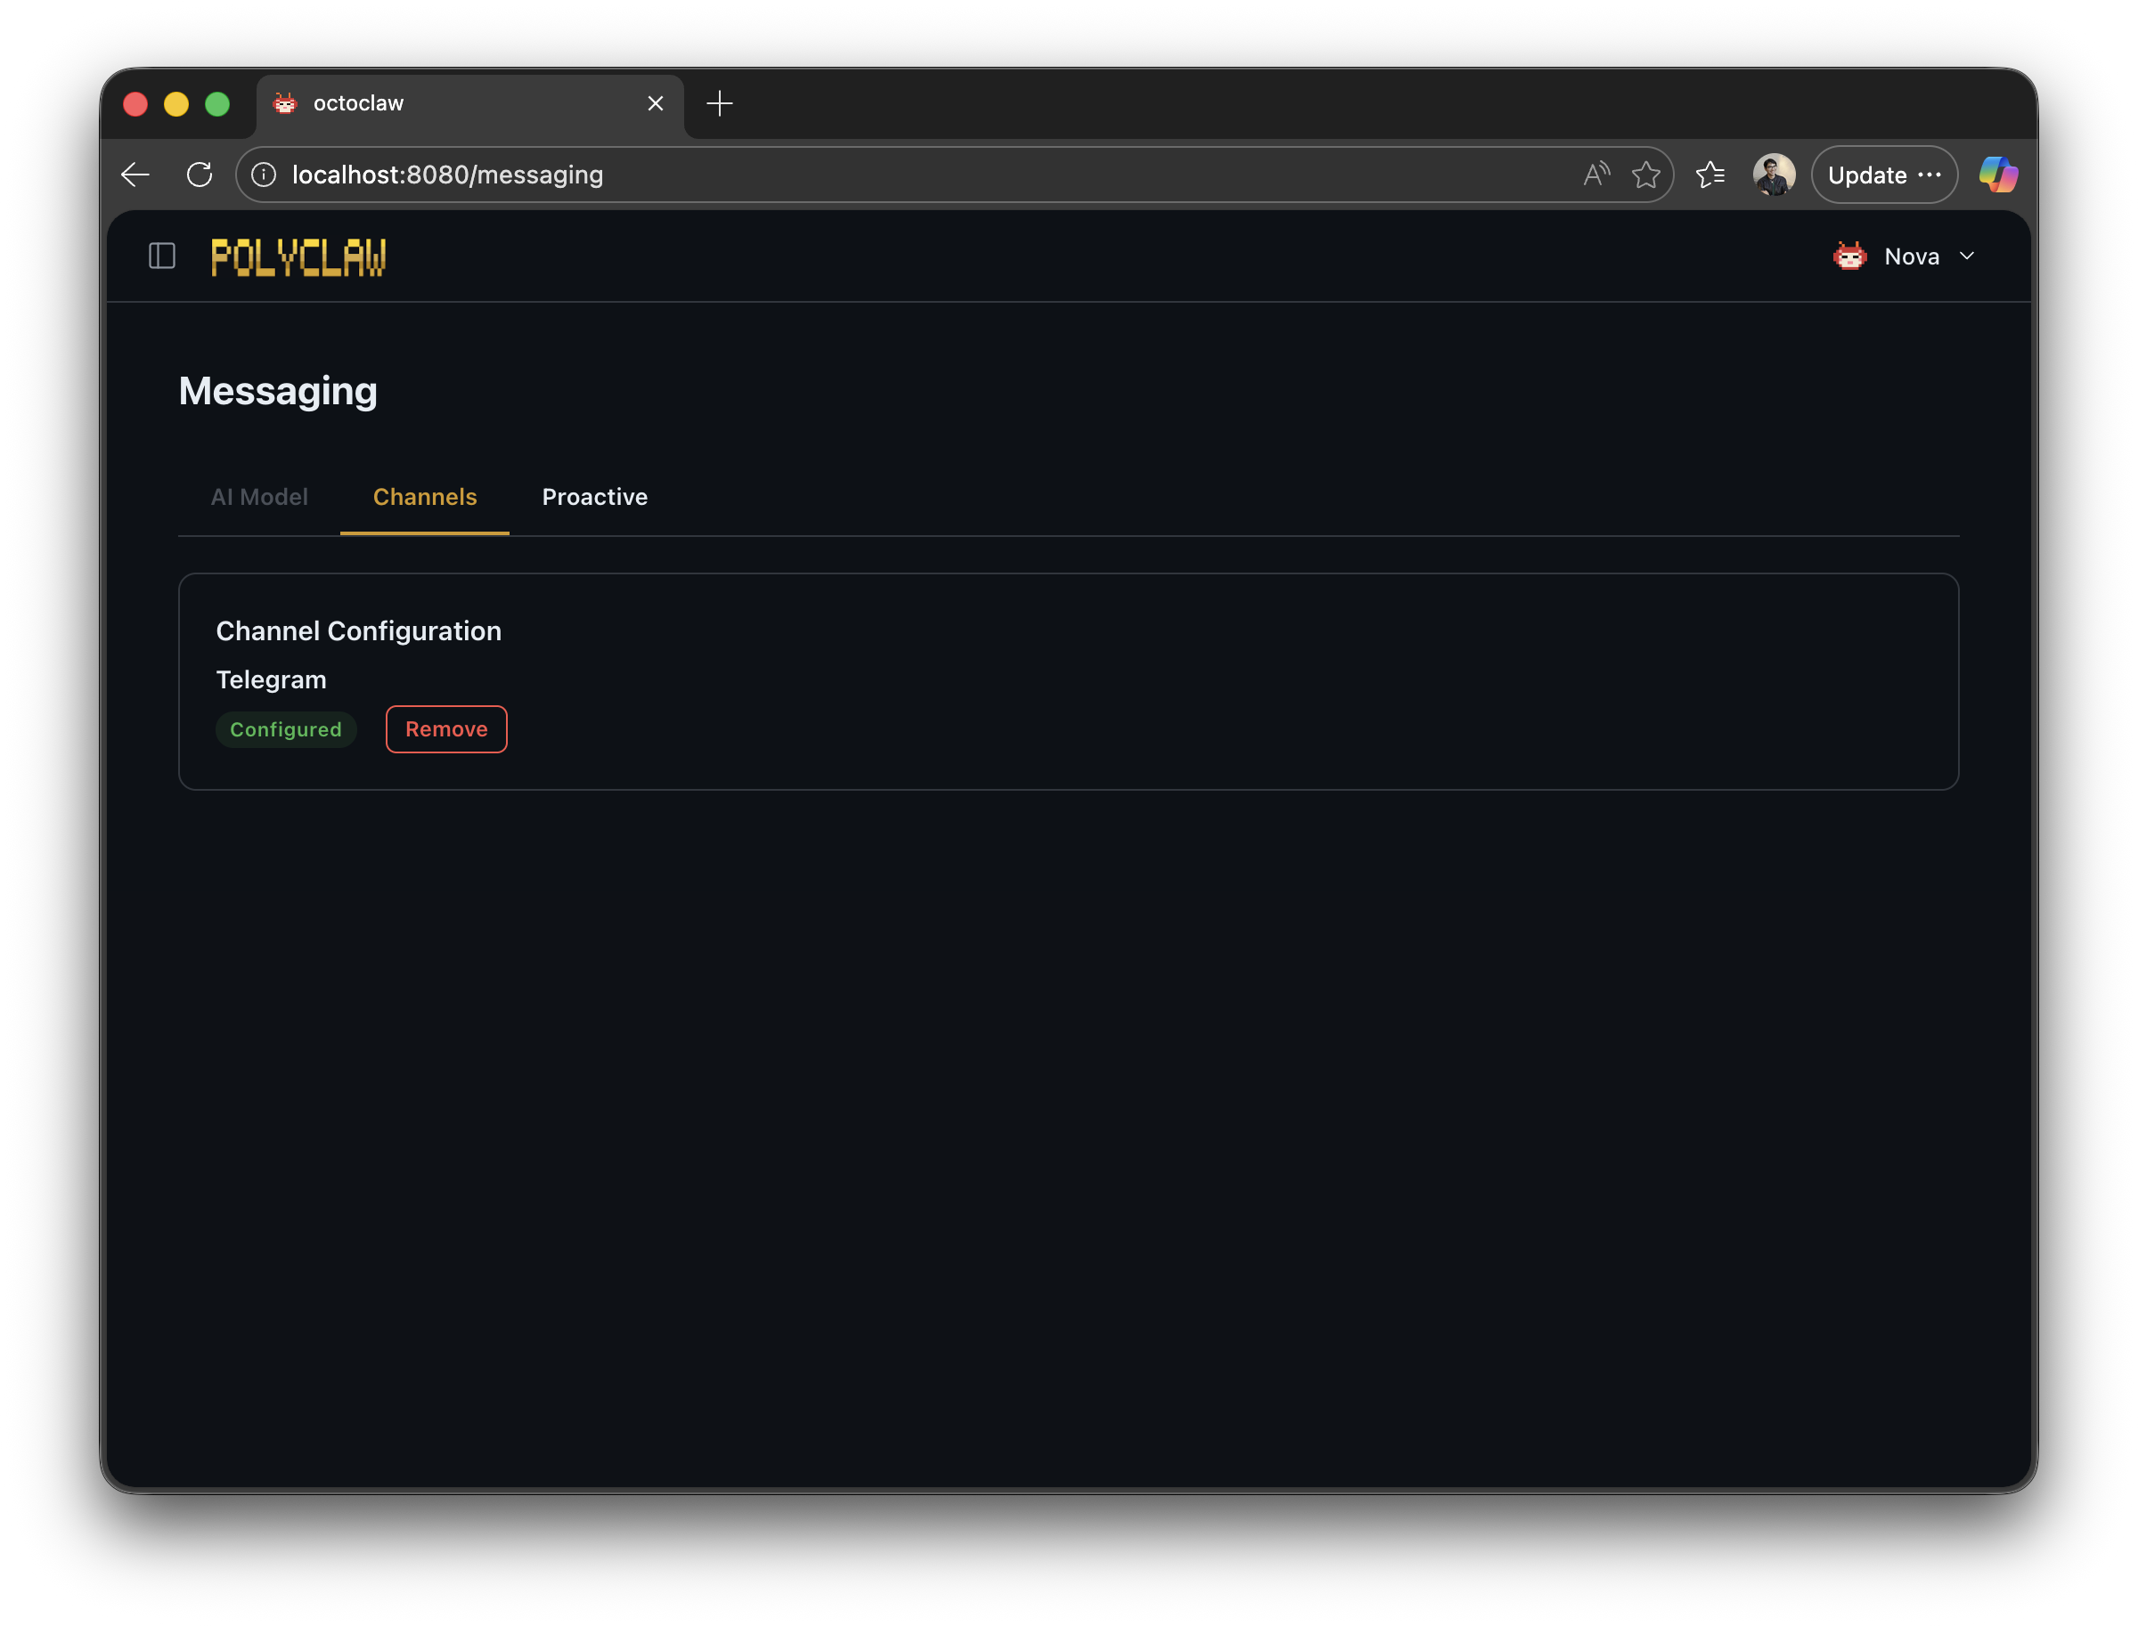This screenshot has height=1626, width=2138.
Task: Click the browser Update button
Action: point(1868,175)
